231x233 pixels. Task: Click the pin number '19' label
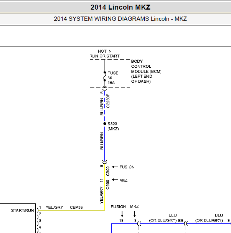coord(121,221)
